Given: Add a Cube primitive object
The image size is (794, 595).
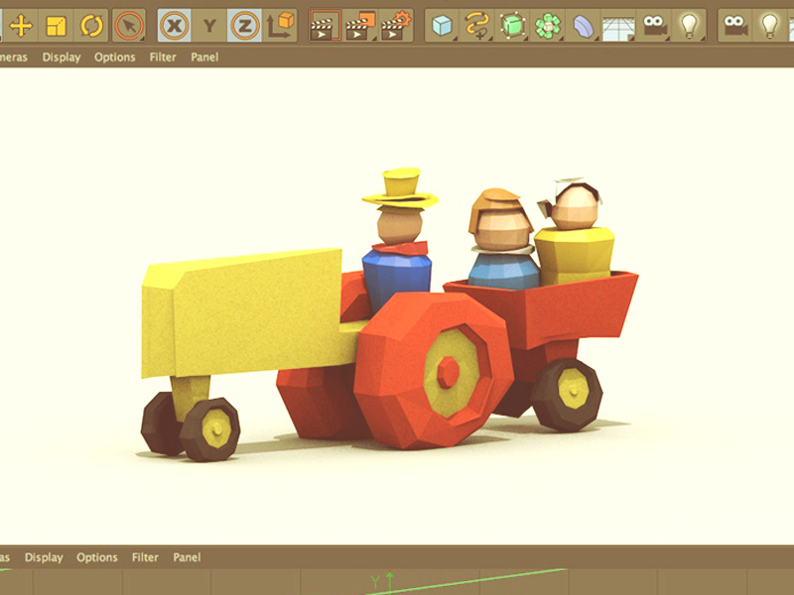Looking at the screenshot, I should [442, 26].
